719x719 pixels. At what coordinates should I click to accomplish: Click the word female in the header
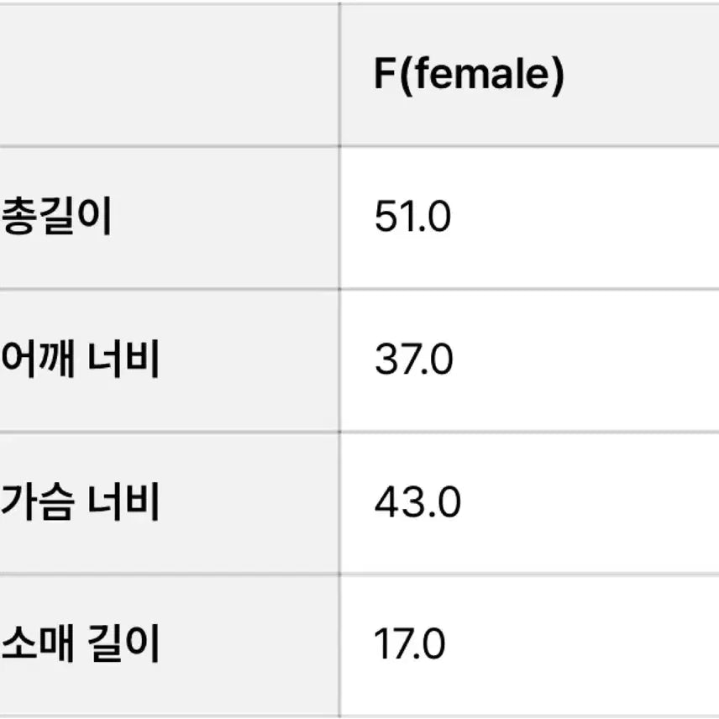[477, 75]
